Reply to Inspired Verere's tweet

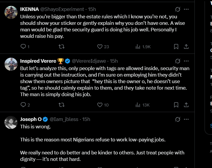point(23,105)
